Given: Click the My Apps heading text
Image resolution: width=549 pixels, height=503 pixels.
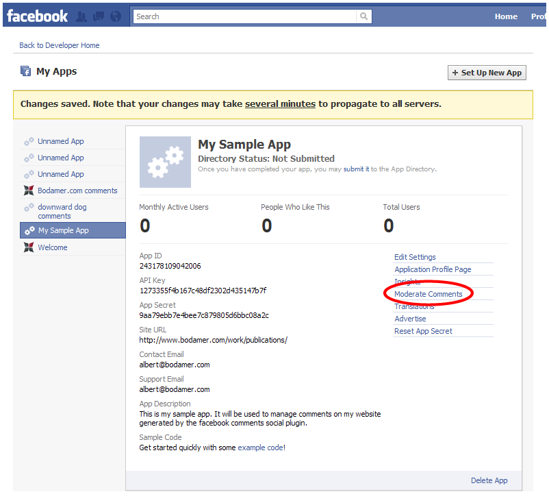Looking at the screenshot, I should 56,71.
